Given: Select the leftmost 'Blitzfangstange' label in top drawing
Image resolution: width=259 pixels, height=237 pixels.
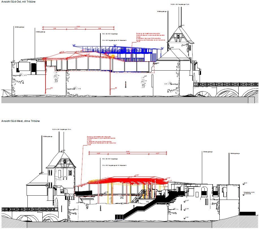Looking at the screenshot, I should (19, 27).
